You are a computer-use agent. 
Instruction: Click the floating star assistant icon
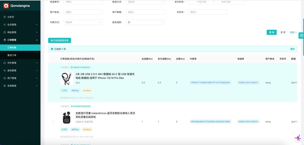[x=298, y=138]
